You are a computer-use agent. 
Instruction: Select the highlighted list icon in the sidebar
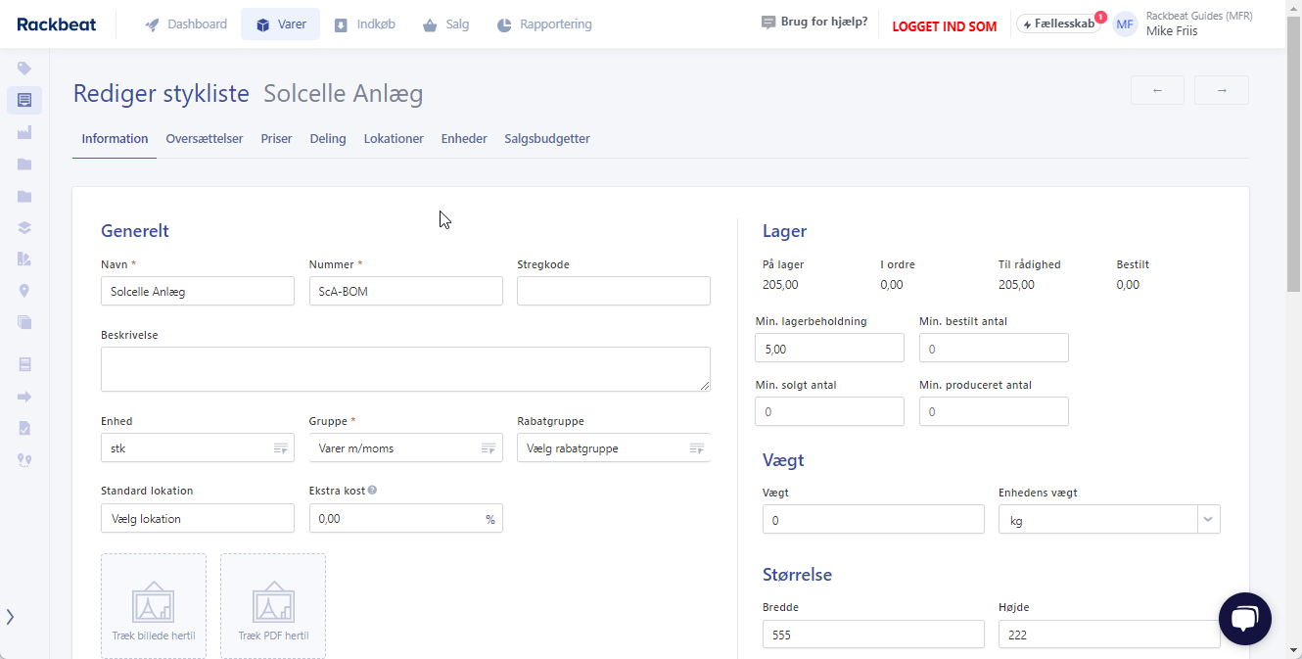[24, 100]
